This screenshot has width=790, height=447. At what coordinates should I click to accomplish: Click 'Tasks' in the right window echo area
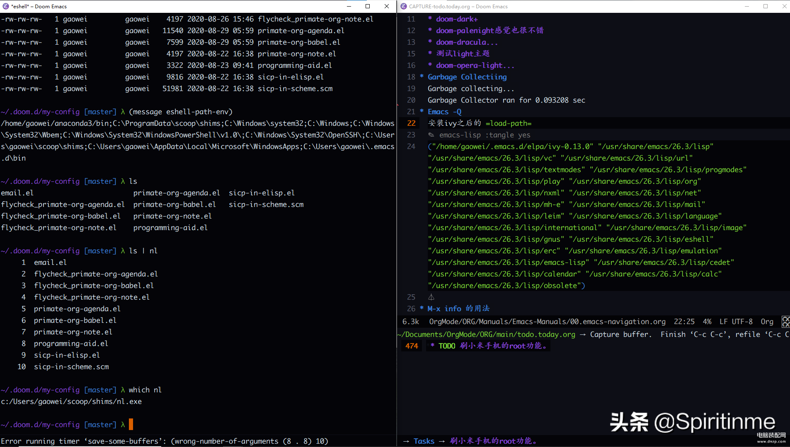click(x=424, y=441)
